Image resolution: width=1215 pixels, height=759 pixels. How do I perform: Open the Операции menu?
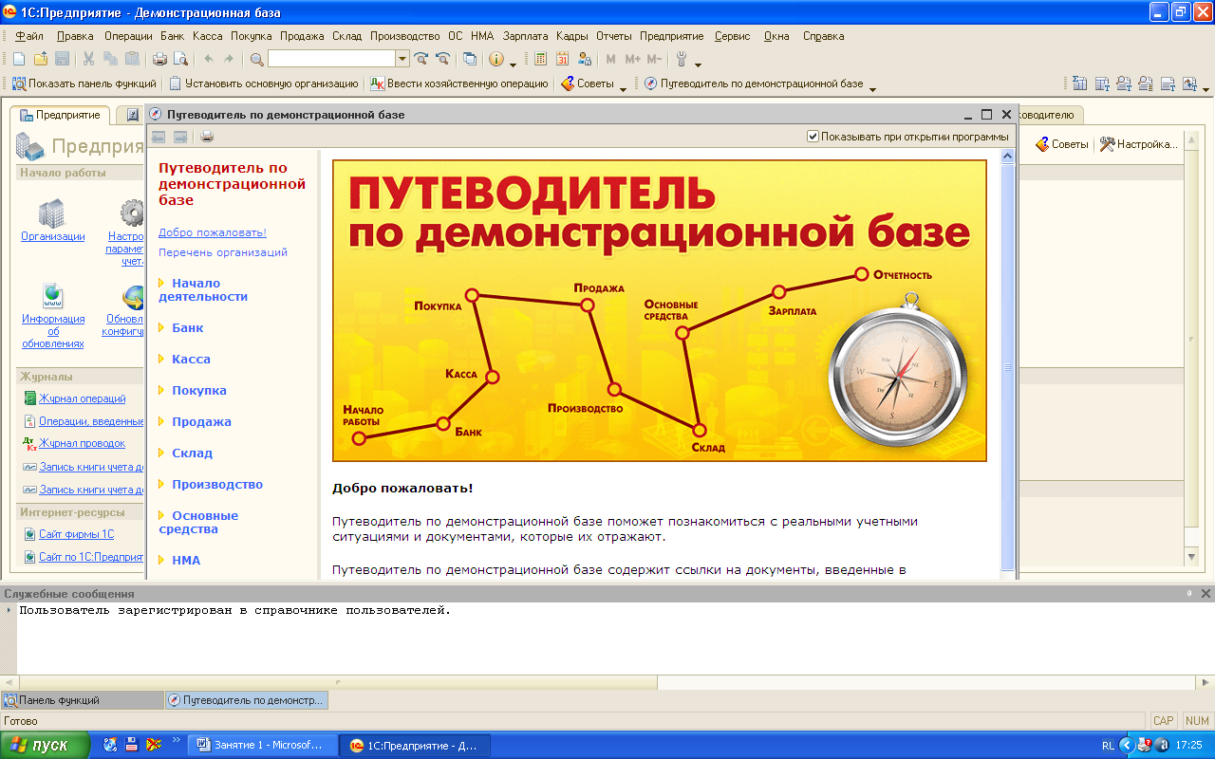[128, 36]
